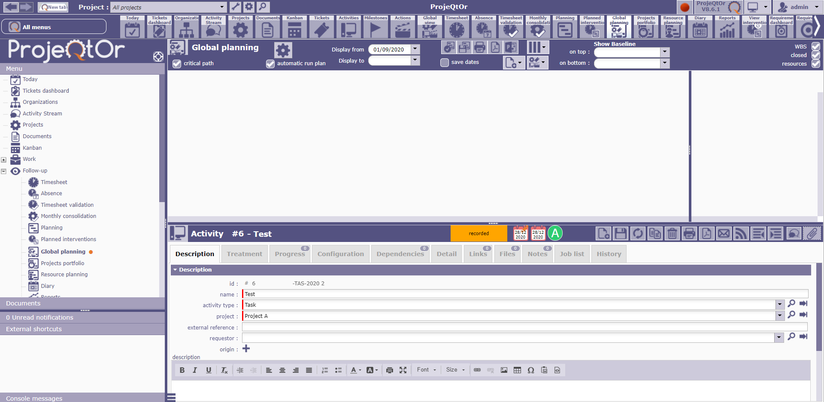This screenshot has height=402, width=824.
Task: Delete the activity using the trash icon
Action: point(672,234)
